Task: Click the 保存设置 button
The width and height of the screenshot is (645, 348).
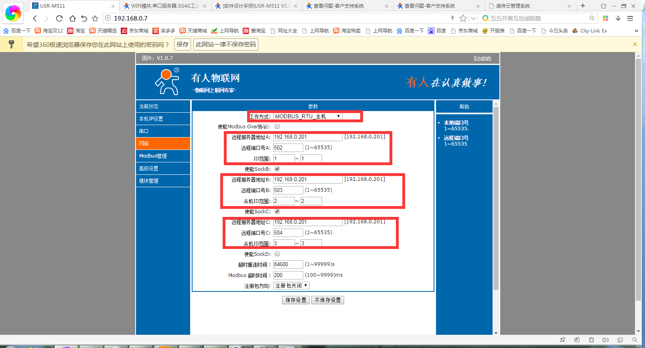Action: pos(296,300)
